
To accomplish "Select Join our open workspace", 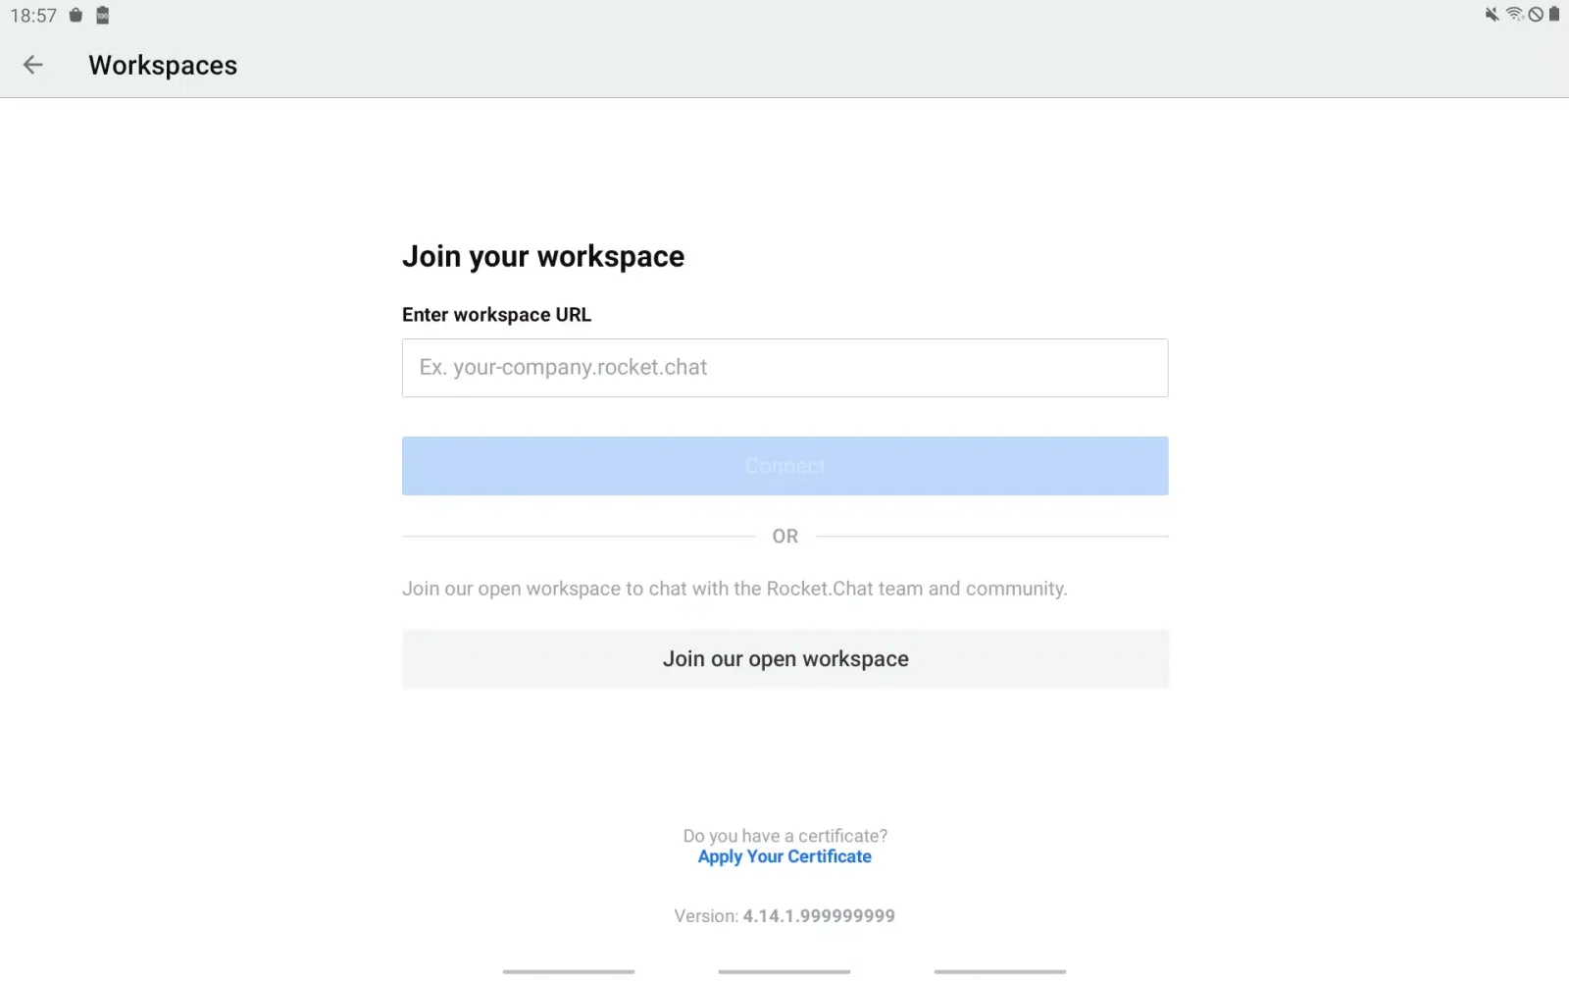I will pyautogui.click(x=784, y=658).
